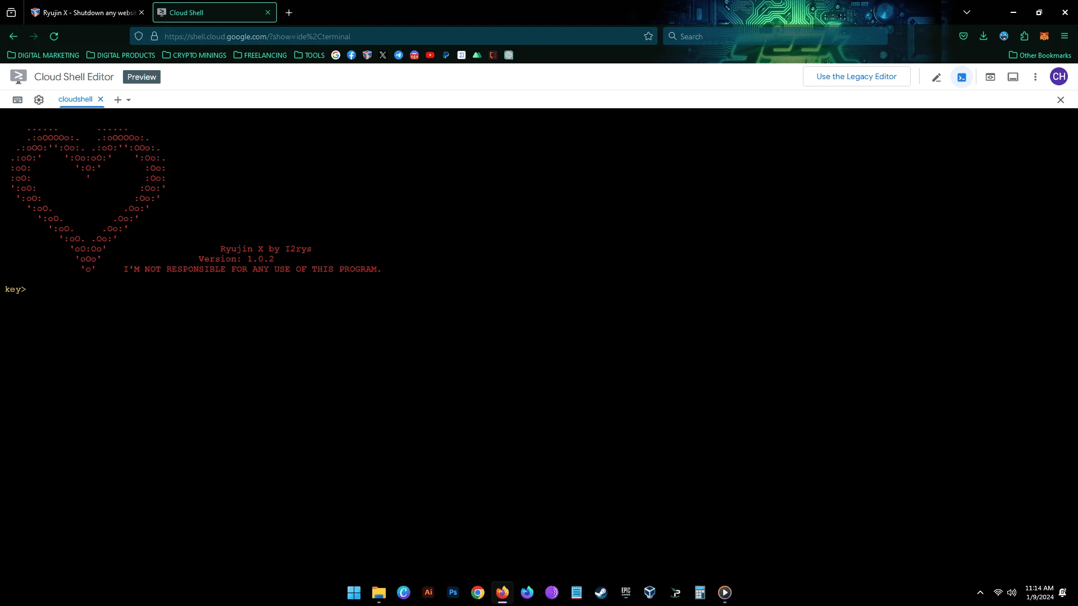Click the browser Search field

click(775, 36)
